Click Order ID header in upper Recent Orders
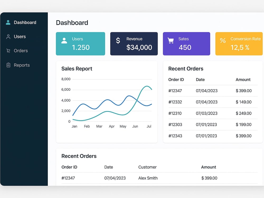264x198 pixels. (x=176, y=80)
